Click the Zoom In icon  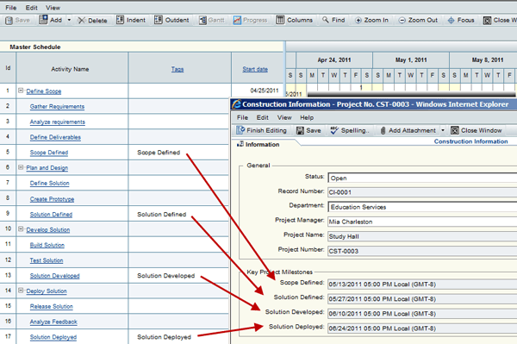click(358, 21)
